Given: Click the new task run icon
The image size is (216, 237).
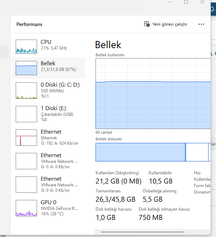Looking at the screenshot, I should [x=147, y=24].
